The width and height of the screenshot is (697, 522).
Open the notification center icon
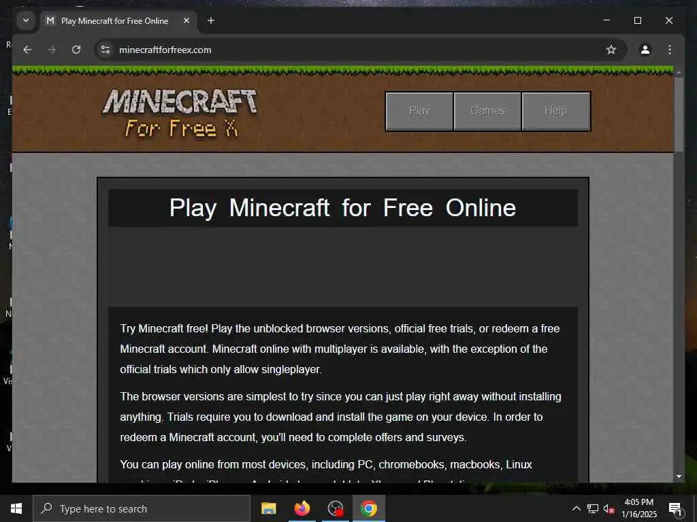pyautogui.click(x=676, y=509)
